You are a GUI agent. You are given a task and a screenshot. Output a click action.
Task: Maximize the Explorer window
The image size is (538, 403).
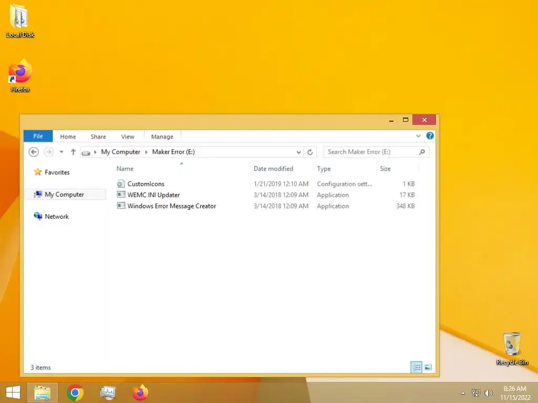coord(405,120)
